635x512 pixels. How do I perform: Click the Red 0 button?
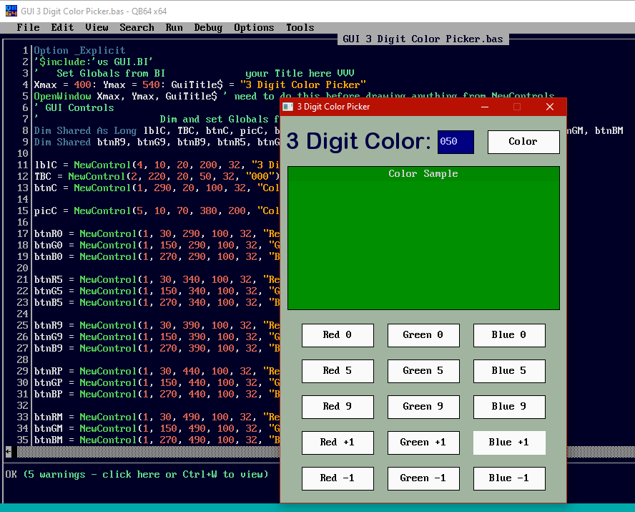(338, 335)
